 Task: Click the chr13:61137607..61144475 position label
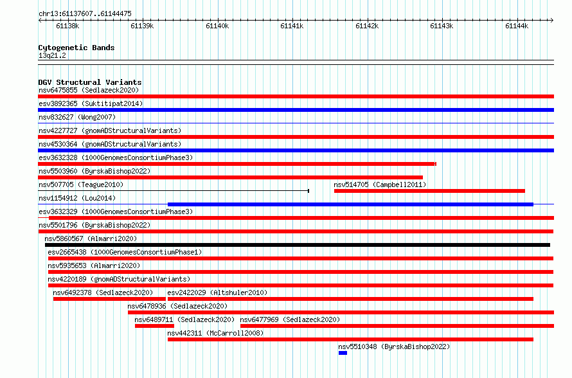click(85, 14)
